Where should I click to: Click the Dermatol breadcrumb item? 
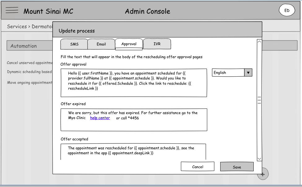click(x=42, y=26)
